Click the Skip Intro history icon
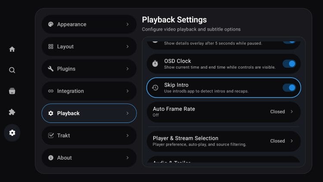The width and height of the screenshot is (323, 182). point(155,88)
